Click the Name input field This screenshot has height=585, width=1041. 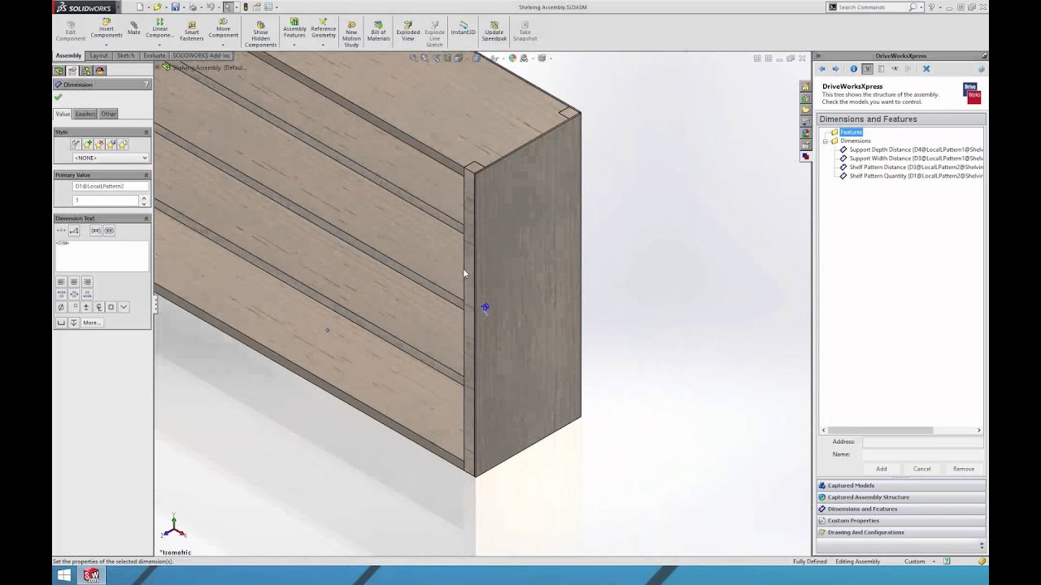(922, 454)
